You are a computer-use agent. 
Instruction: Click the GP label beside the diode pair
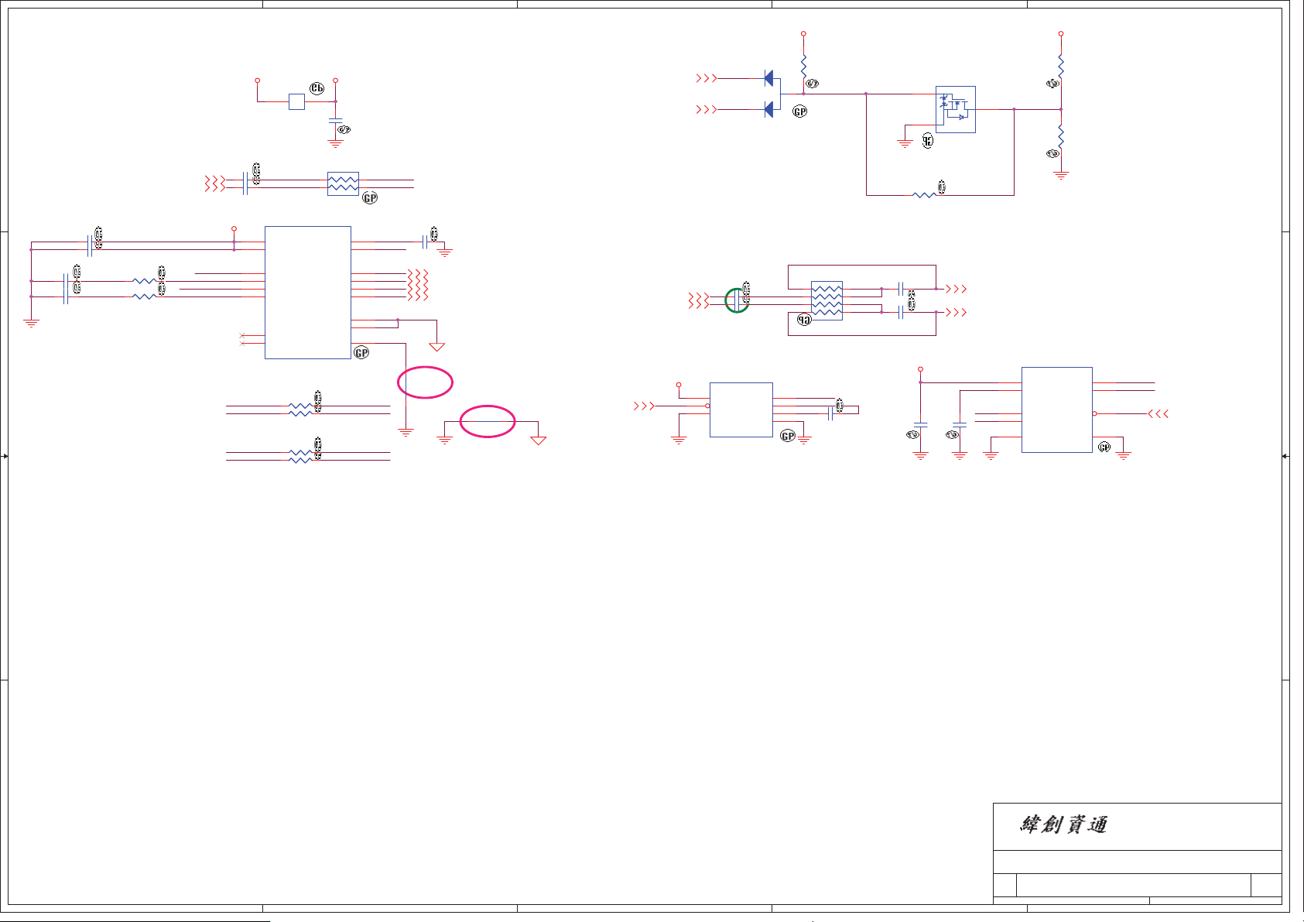coord(800,111)
